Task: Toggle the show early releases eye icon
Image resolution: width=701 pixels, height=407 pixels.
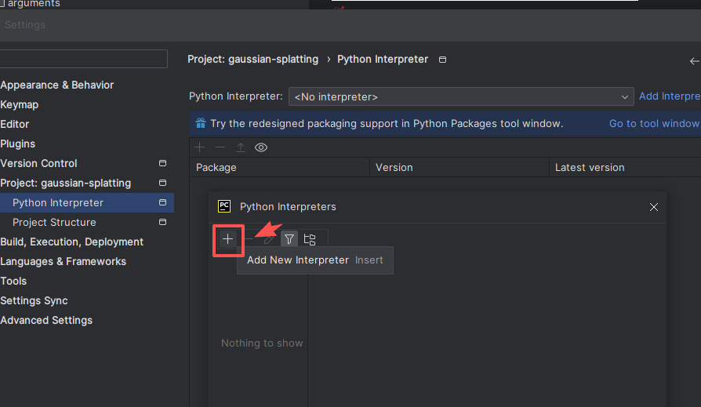Action: coord(261,147)
